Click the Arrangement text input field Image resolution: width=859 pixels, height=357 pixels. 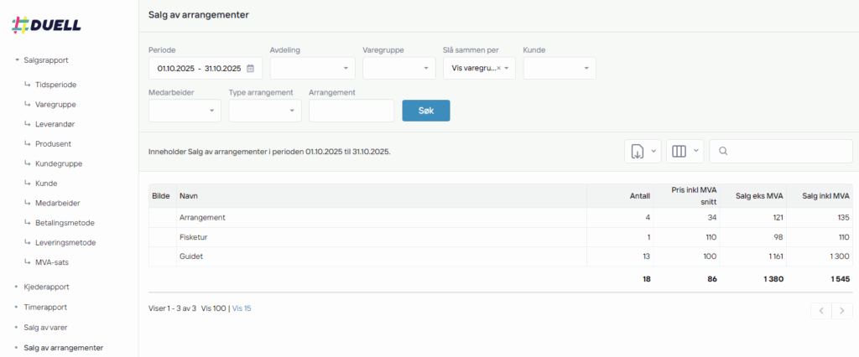coord(351,111)
